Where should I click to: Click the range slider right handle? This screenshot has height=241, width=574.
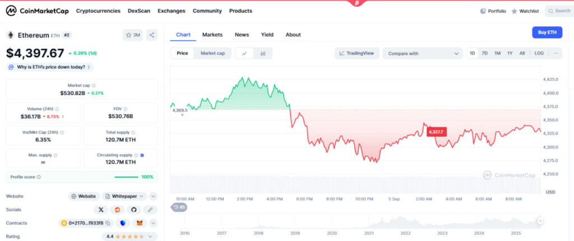point(540,221)
